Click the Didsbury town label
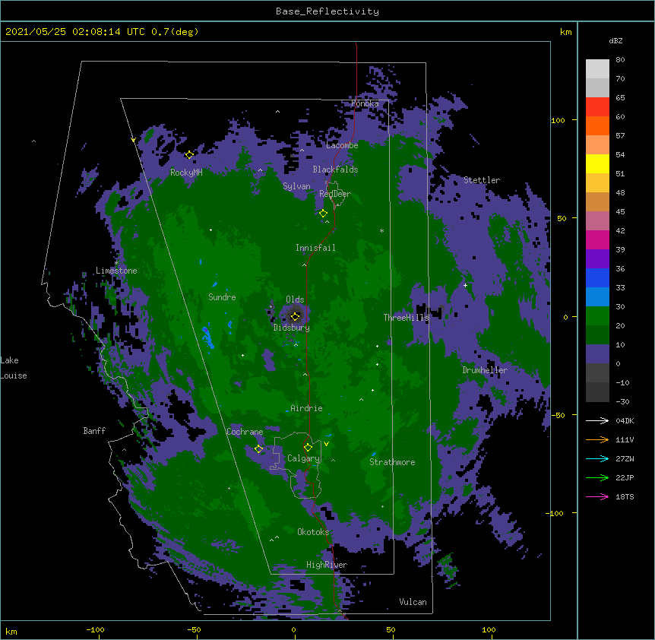655x640 pixels. coord(292,328)
